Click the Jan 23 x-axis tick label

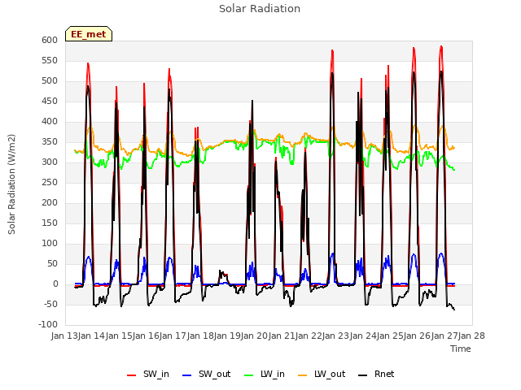(336, 336)
